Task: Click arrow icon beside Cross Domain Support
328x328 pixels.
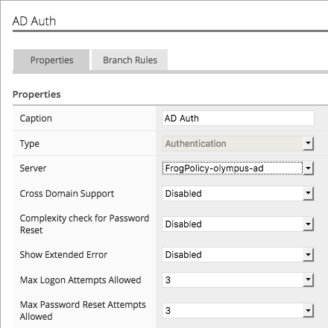Action: (309, 194)
